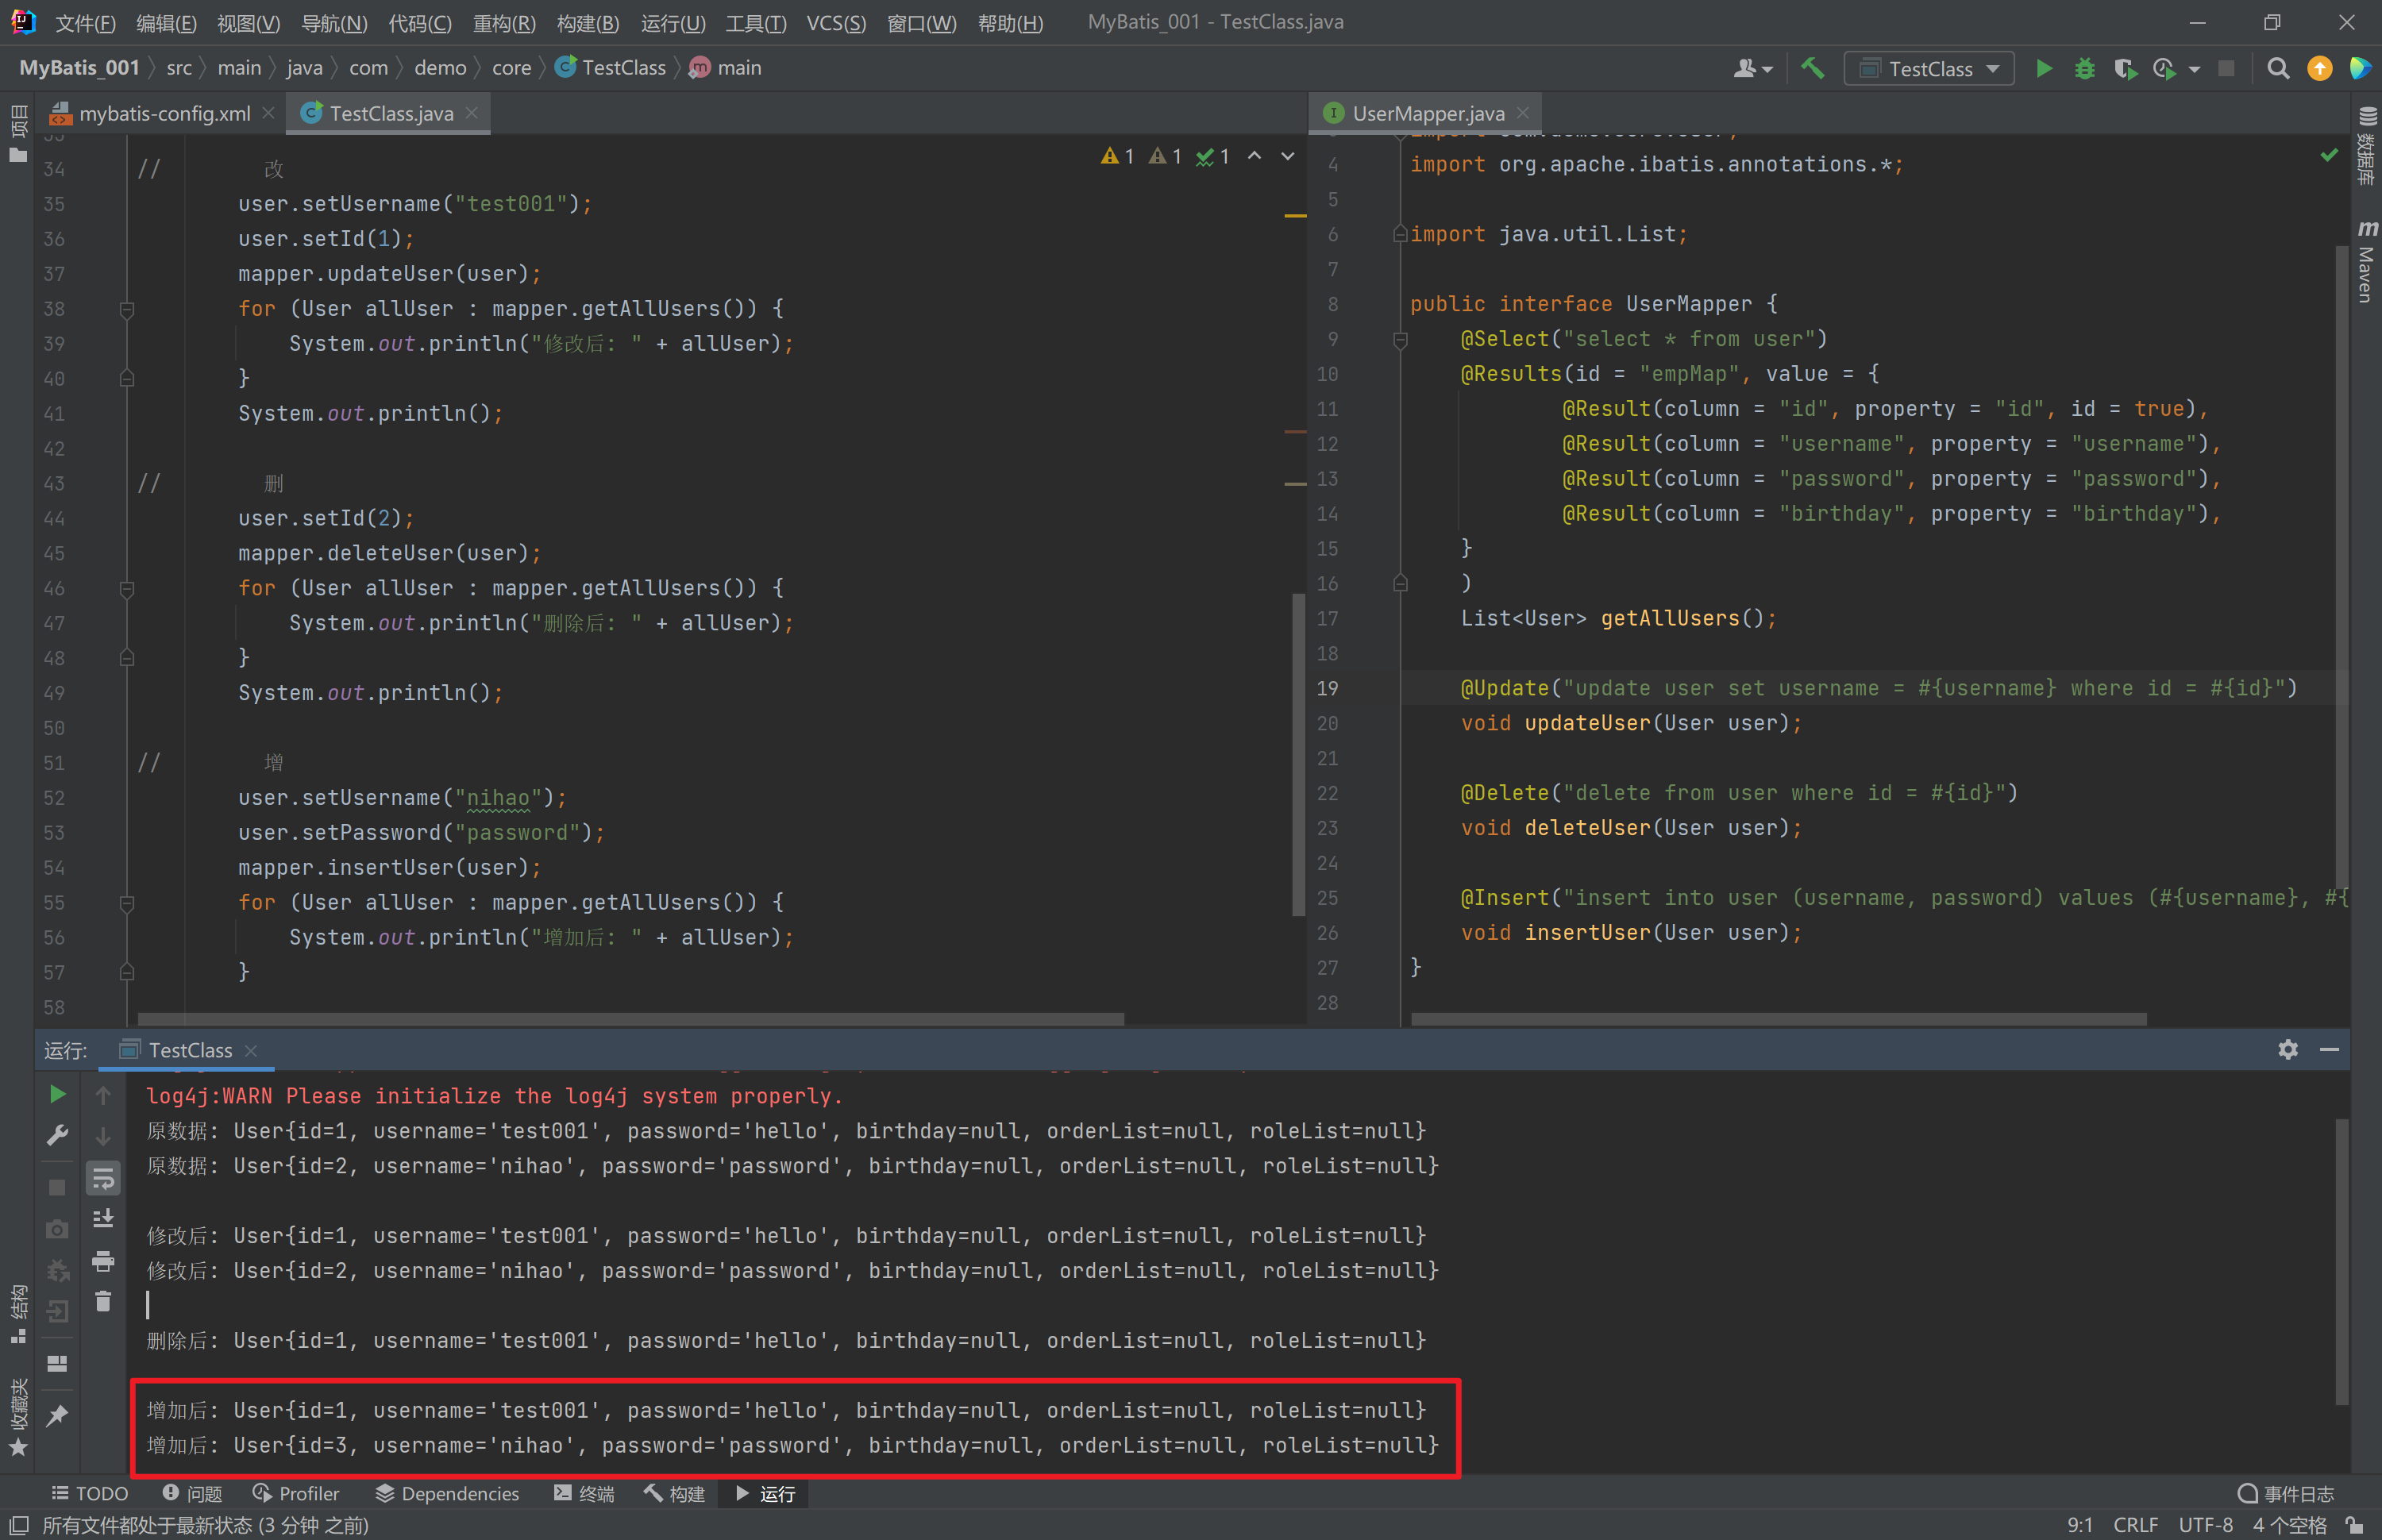This screenshot has height=1540, width=2382.
Task: Click the green Run button in the toolbar
Action: 2043,68
